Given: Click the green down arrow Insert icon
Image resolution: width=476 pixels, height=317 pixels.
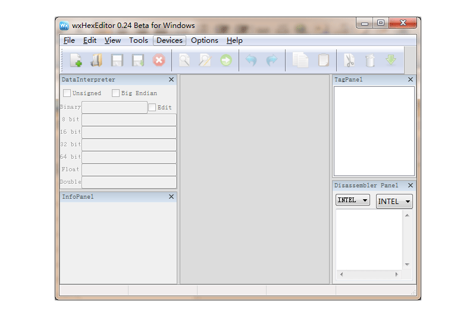Looking at the screenshot, I should coord(391,59).
